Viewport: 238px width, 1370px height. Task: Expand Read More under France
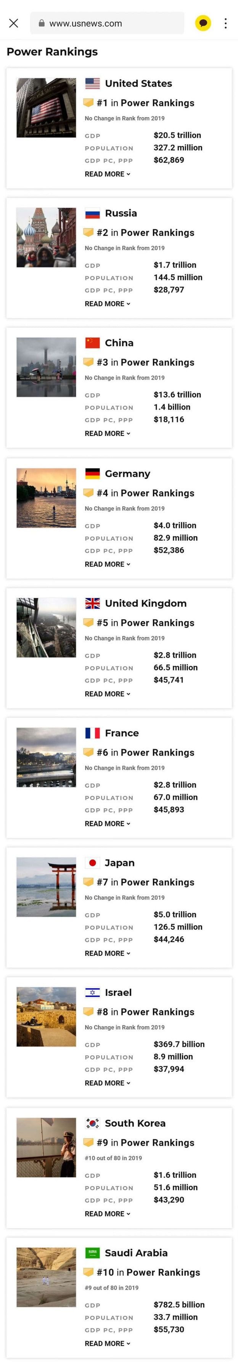coord(107,823)
